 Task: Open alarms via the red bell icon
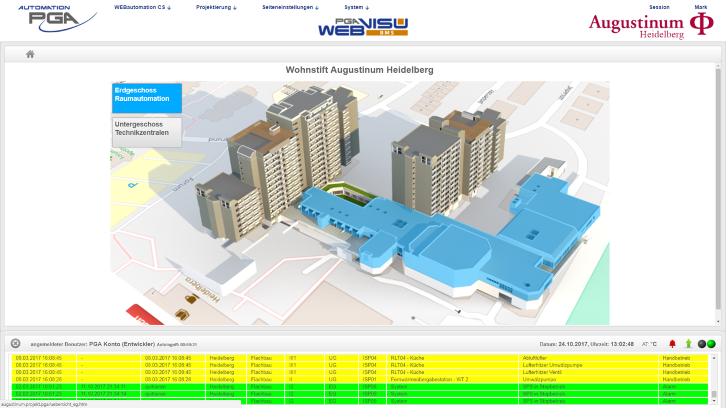(672, 344)
